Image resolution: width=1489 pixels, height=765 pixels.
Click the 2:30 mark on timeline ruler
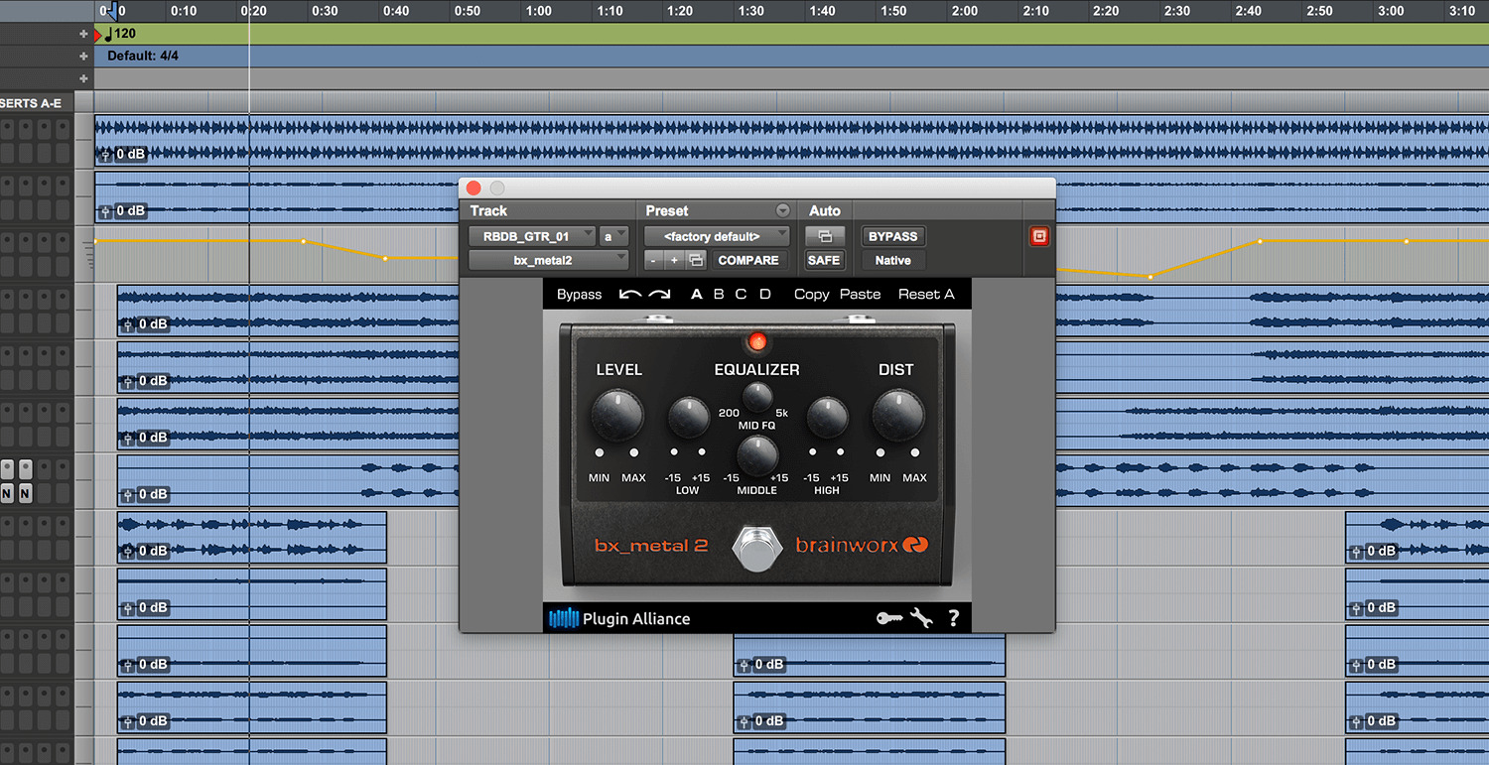click(1176, 11)
